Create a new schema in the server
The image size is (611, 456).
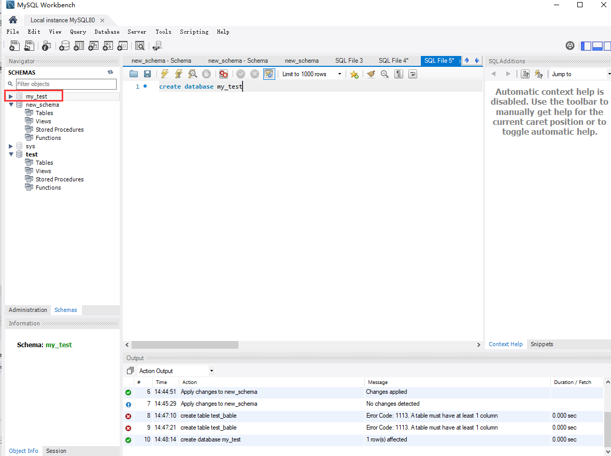click(64, 46)
